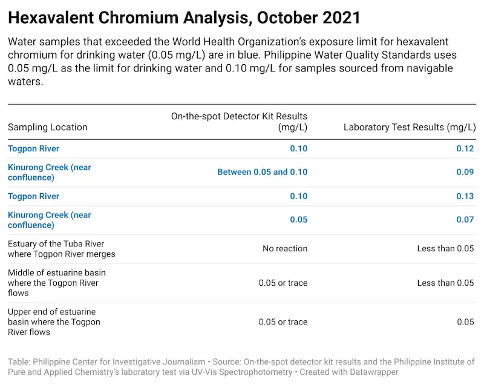Select On-the-spot Detector Kit Results column header
484x385 pixels.
(x=239, y=122)
